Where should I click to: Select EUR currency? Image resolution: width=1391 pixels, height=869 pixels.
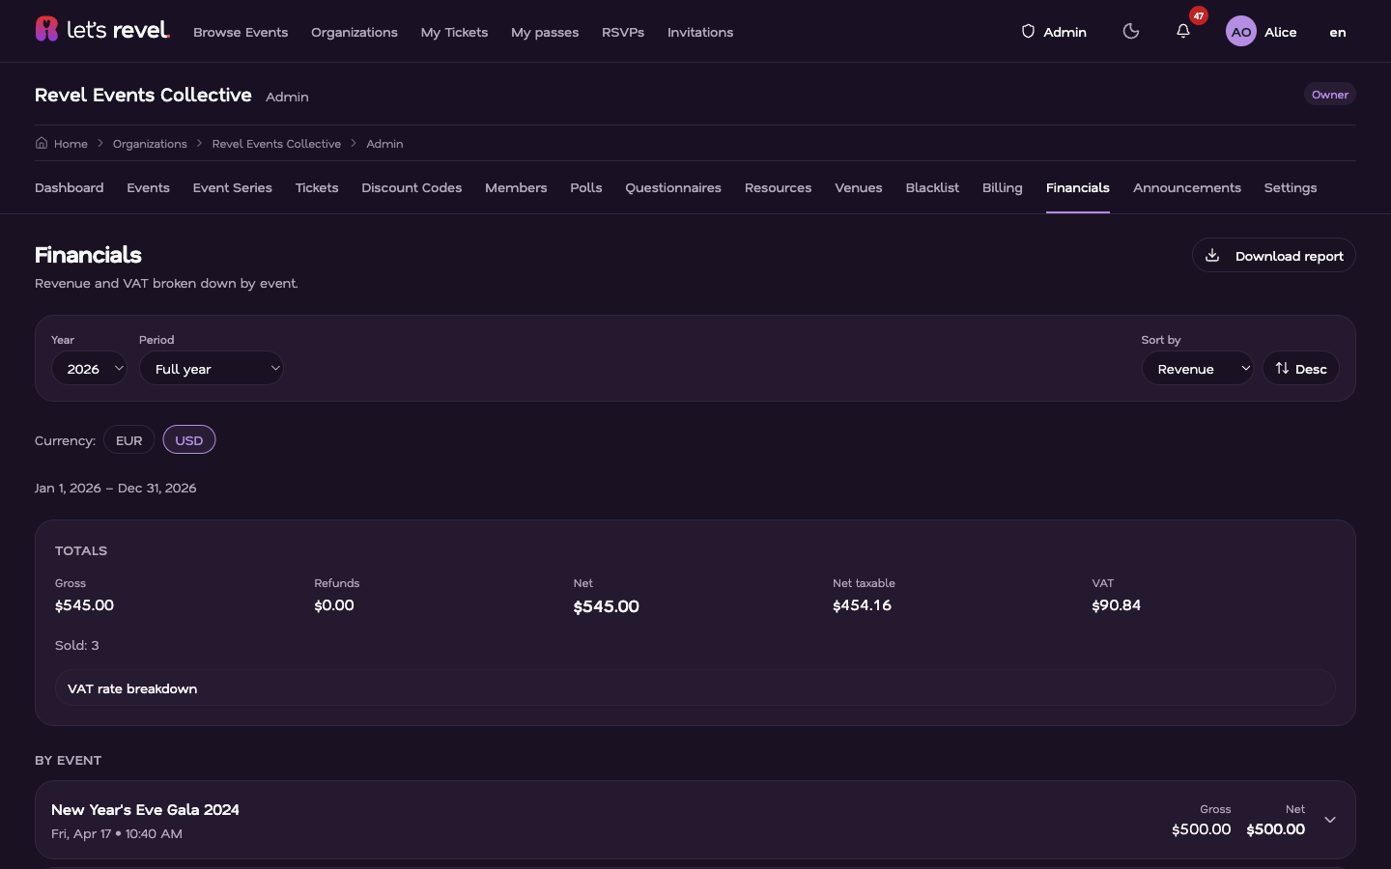coord(128,440)
